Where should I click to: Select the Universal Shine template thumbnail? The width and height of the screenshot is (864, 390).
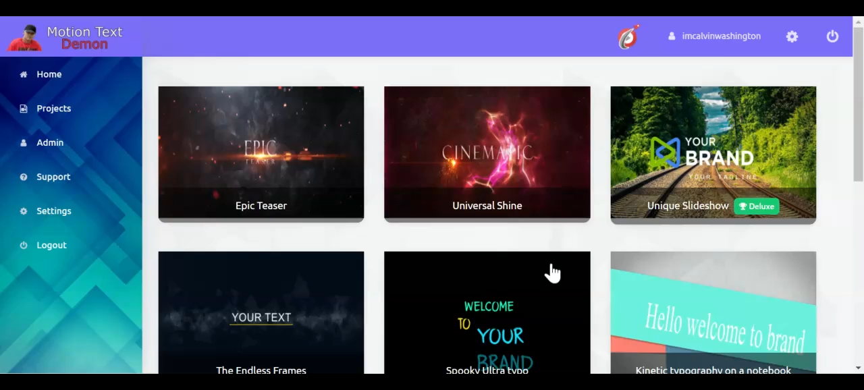pyautogui.click(x=487, y=152)
